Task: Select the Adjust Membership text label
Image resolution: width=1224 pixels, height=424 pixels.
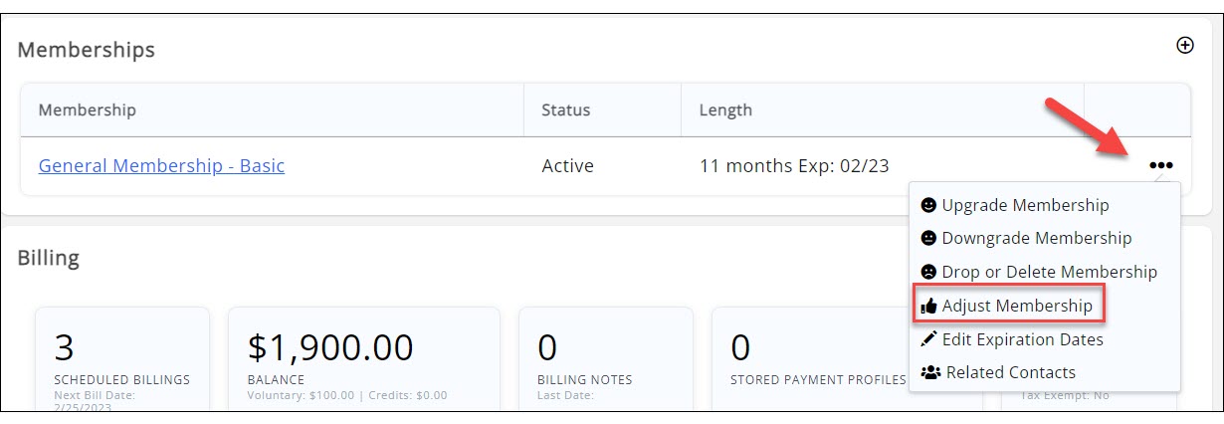Action: [1017, 307]
